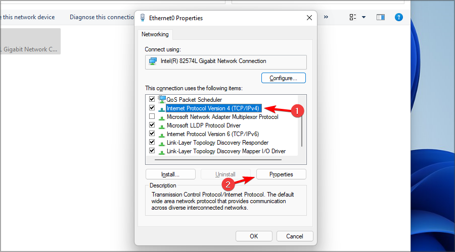Screen dimensions: 455x252
Task: Click the Link-Layer Topology Discovery Mapper icon
Action: click(162, 152)
